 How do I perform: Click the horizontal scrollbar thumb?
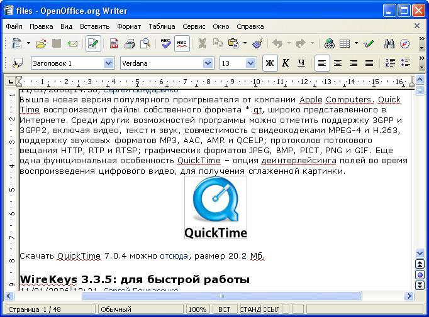pyautogui.click(x=221, y=296)
